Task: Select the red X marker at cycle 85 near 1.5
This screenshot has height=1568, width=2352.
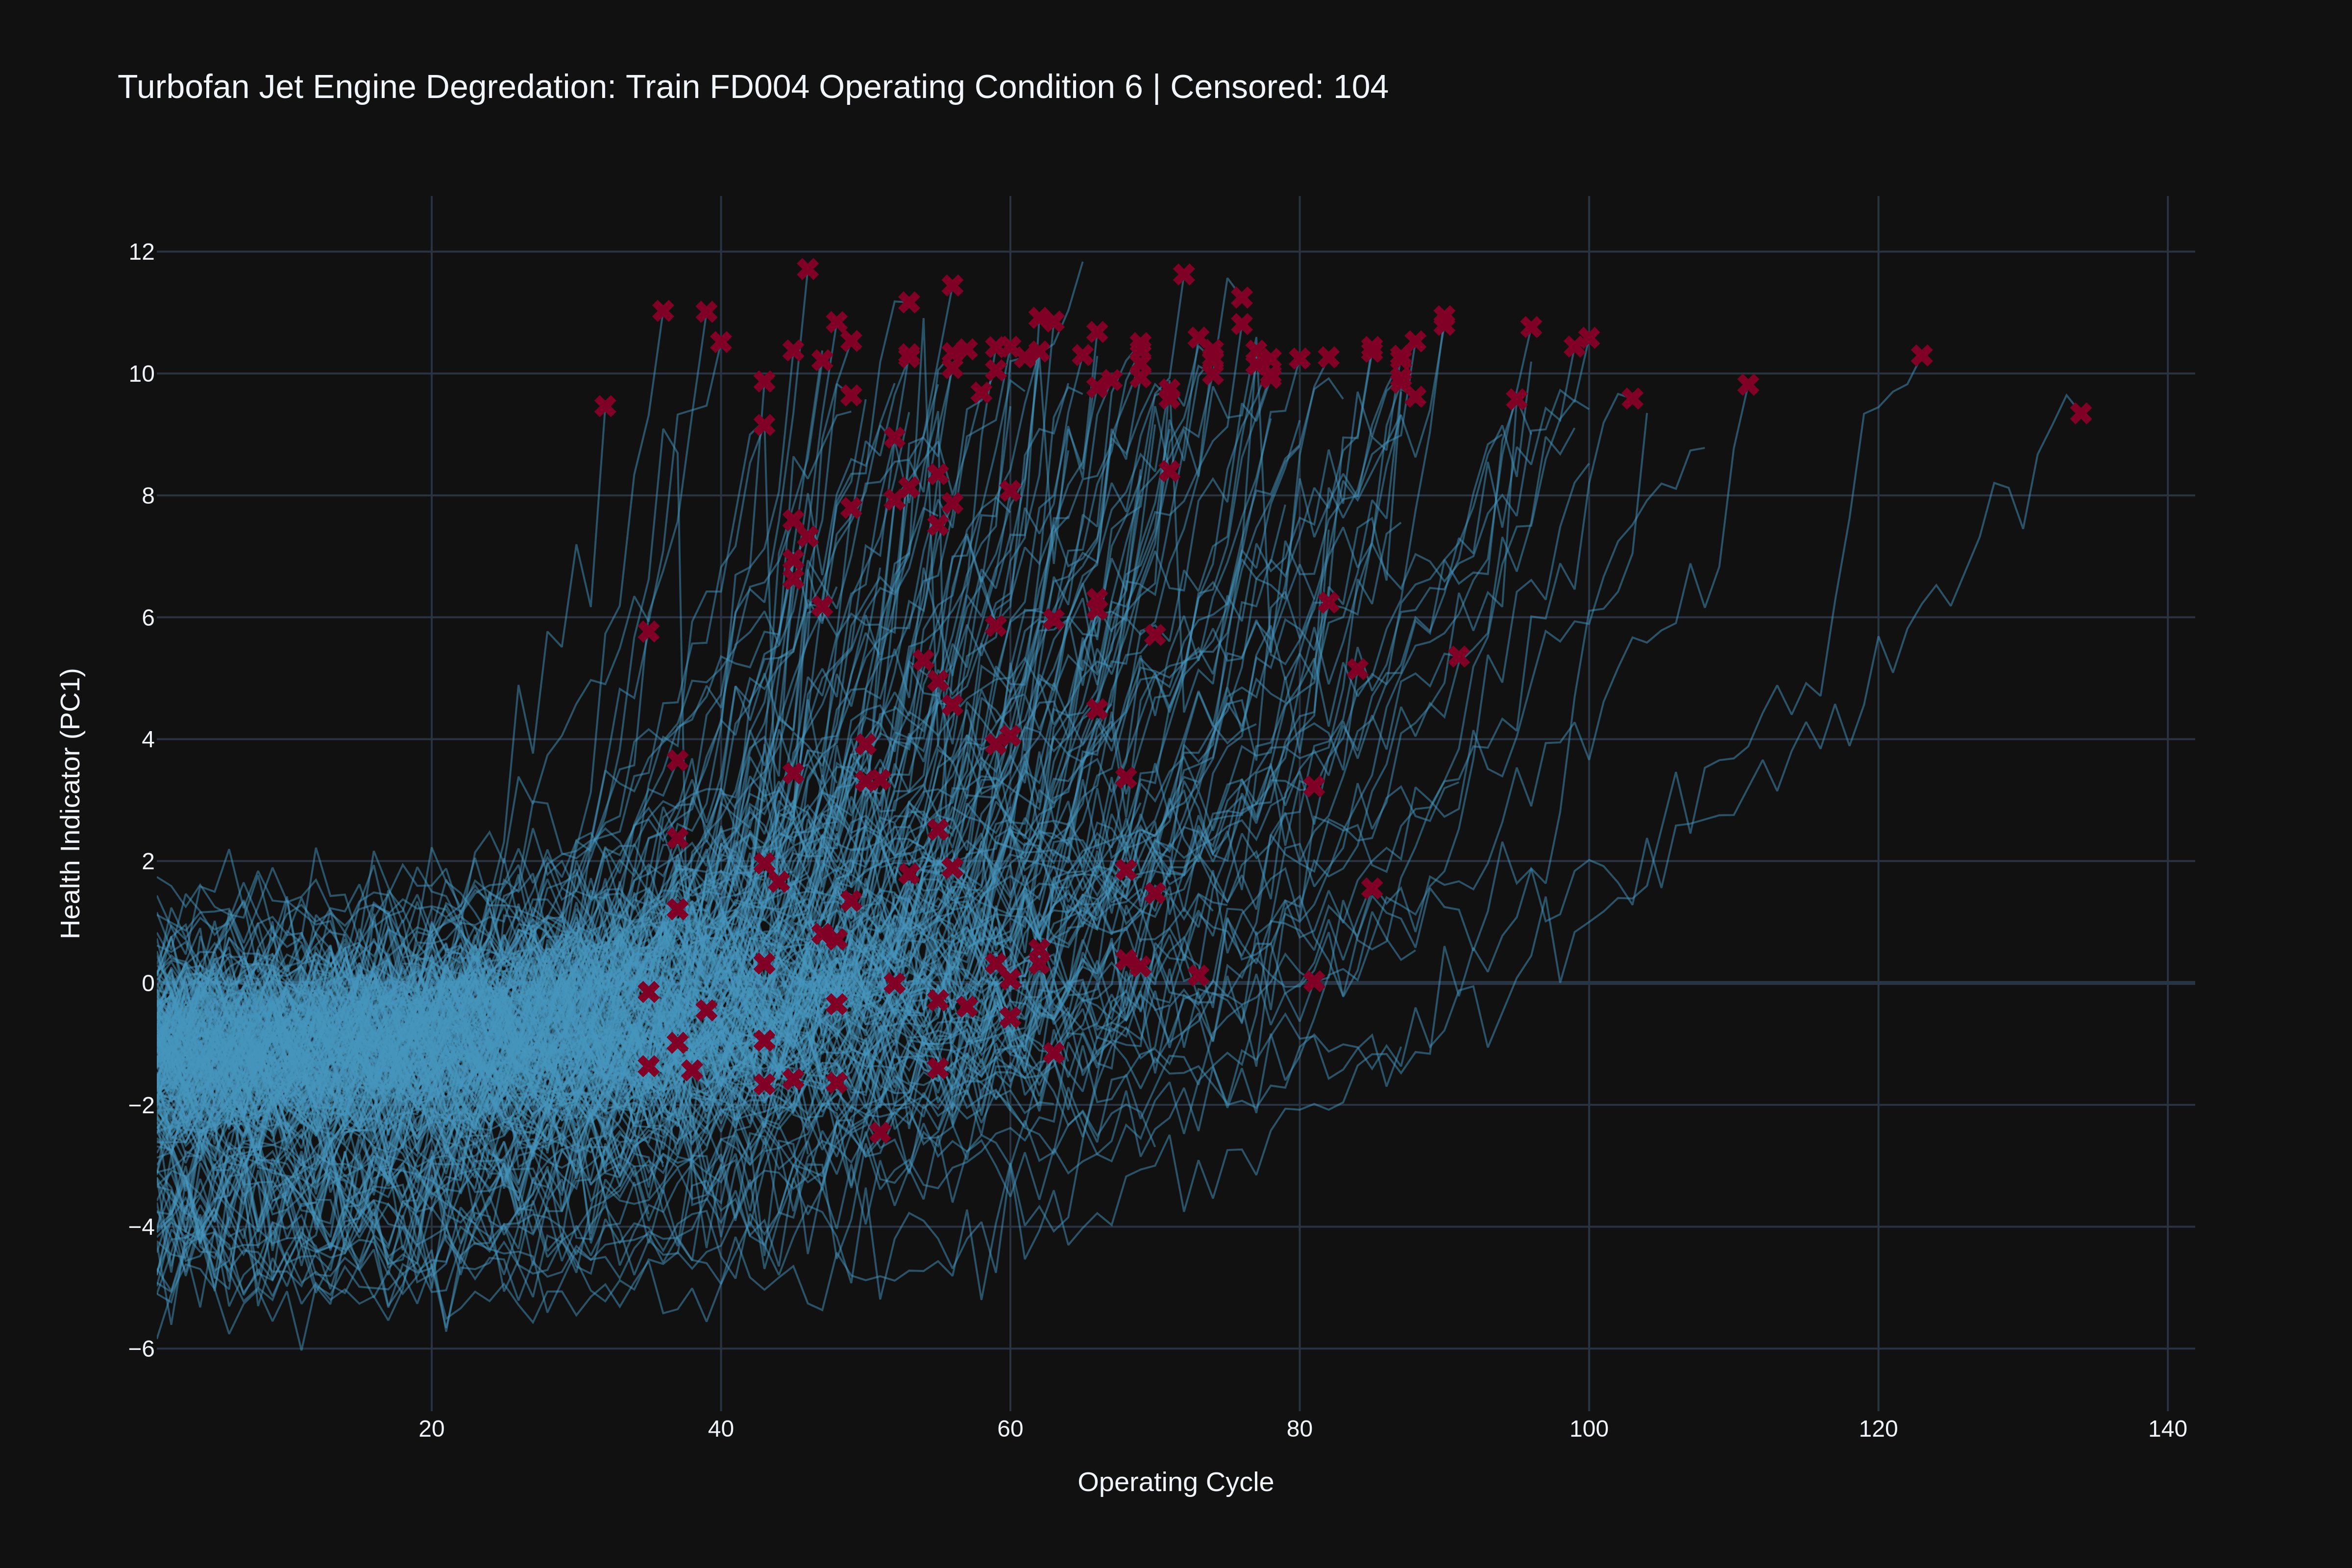Action: [1372, 888]
